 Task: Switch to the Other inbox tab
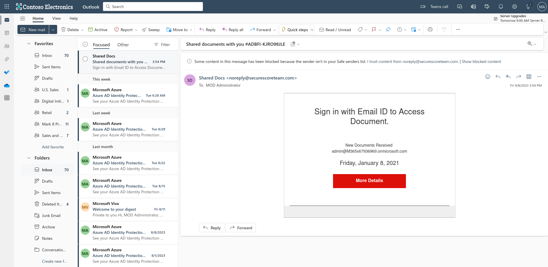click(123, 45)
